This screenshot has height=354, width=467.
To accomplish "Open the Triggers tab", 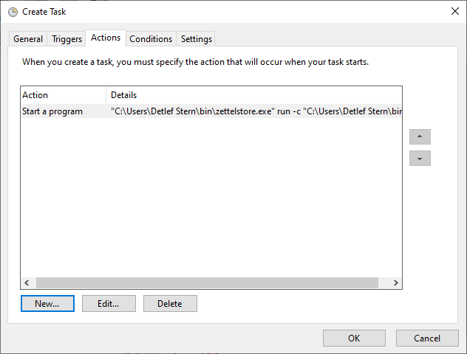I will (x=67, y=39).
